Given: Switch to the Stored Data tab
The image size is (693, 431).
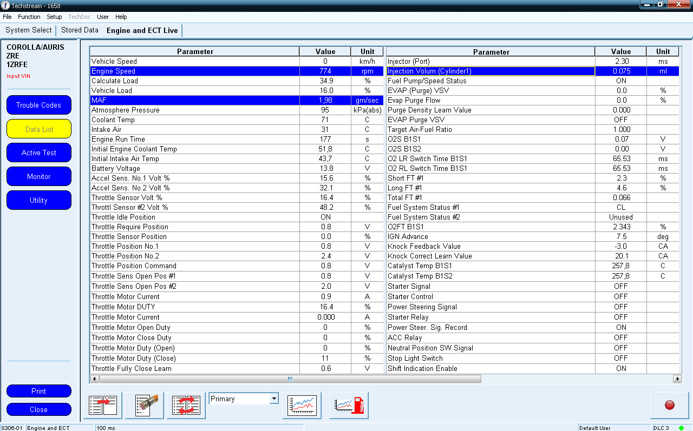Looking at the screenshot, I should click(x=80, y=30).
